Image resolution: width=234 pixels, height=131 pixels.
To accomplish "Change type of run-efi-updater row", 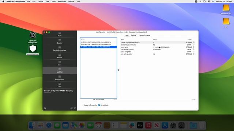I will (x=194, y=54).
